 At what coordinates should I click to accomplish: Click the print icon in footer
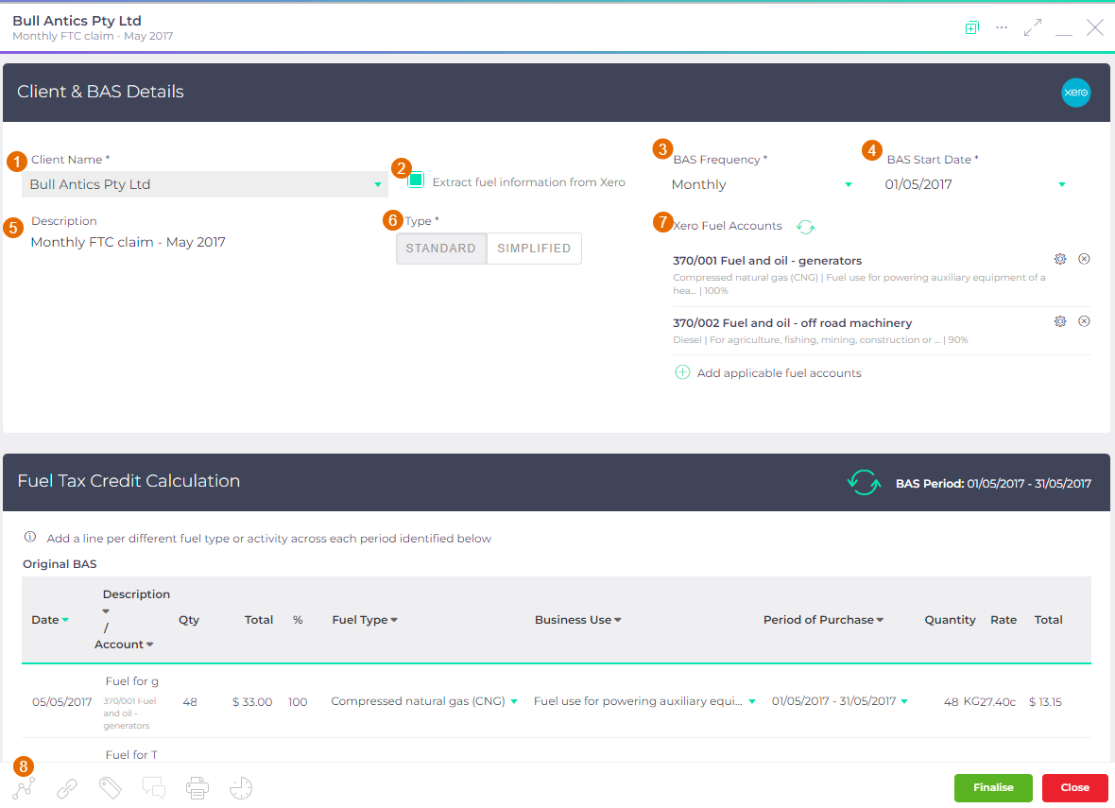pos(197,788)
